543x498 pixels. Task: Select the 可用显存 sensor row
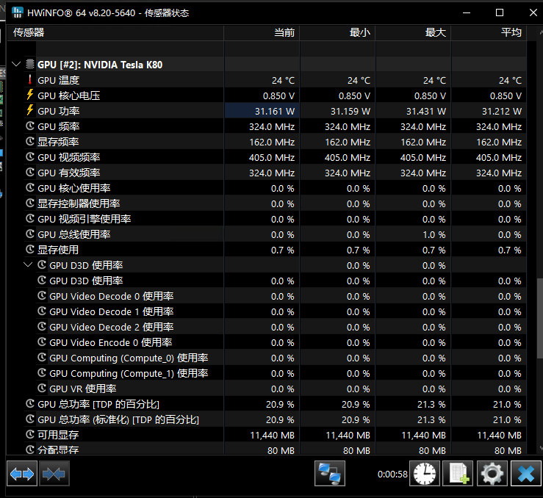coord(58,435)
